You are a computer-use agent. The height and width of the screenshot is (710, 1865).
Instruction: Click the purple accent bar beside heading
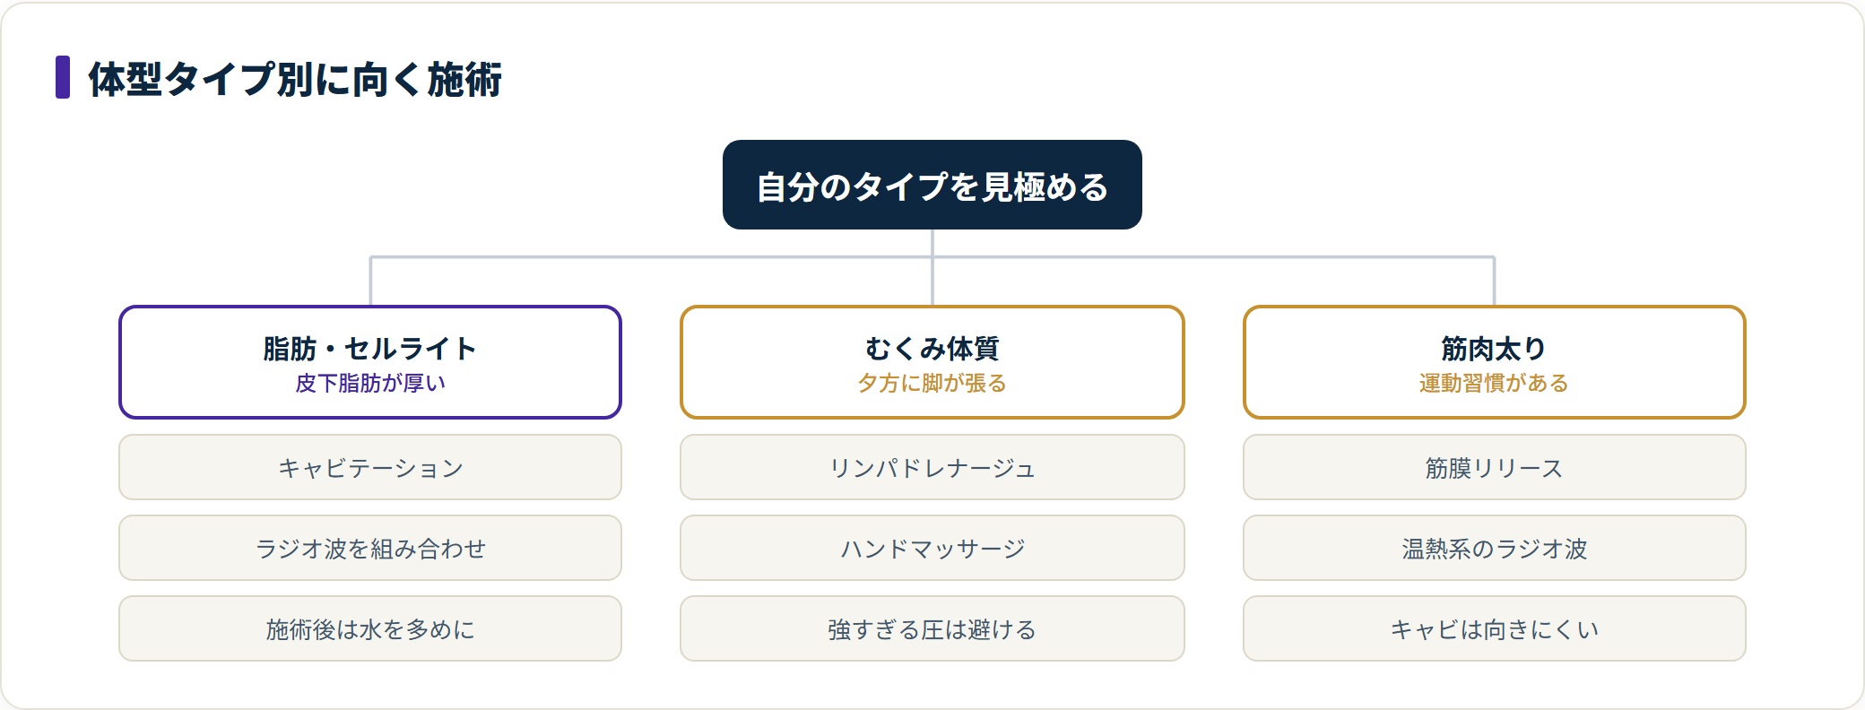tap(63, 77)
